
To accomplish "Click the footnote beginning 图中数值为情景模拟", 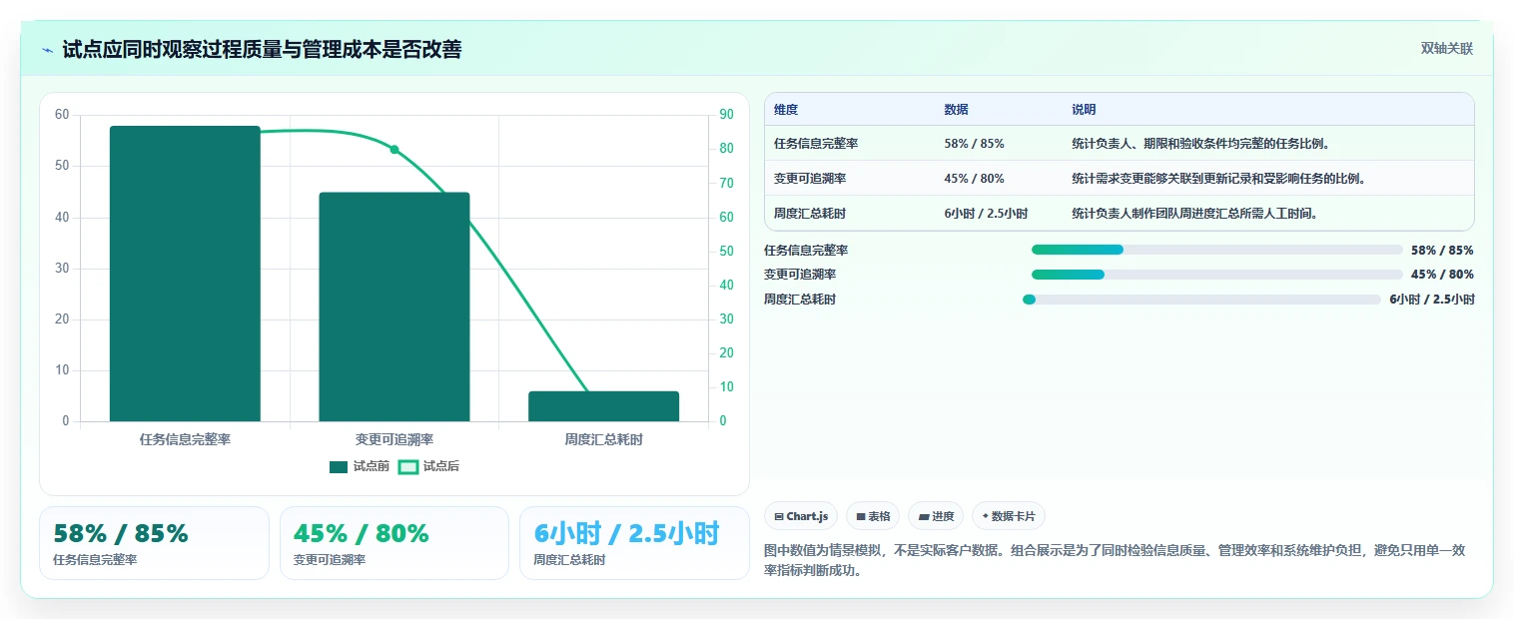I will click(x=1115, y=561).
